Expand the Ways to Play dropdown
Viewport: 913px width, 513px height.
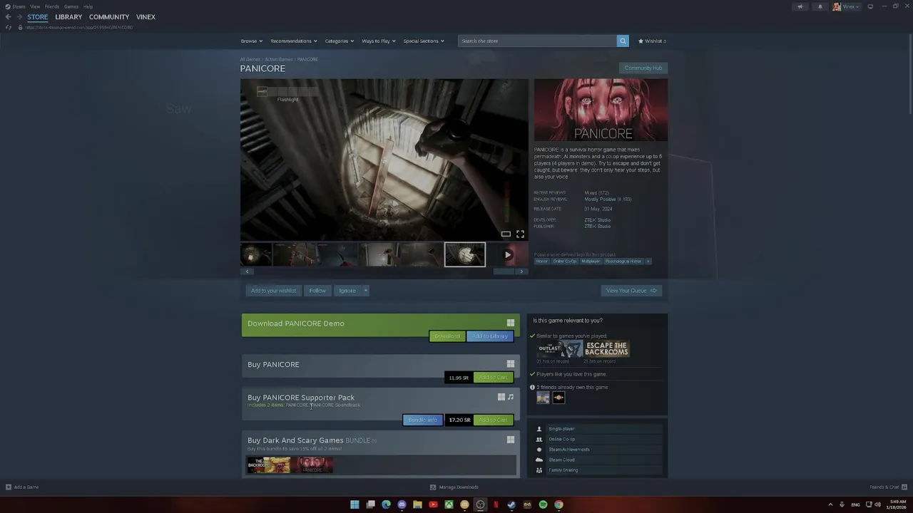tap(379, 41)
